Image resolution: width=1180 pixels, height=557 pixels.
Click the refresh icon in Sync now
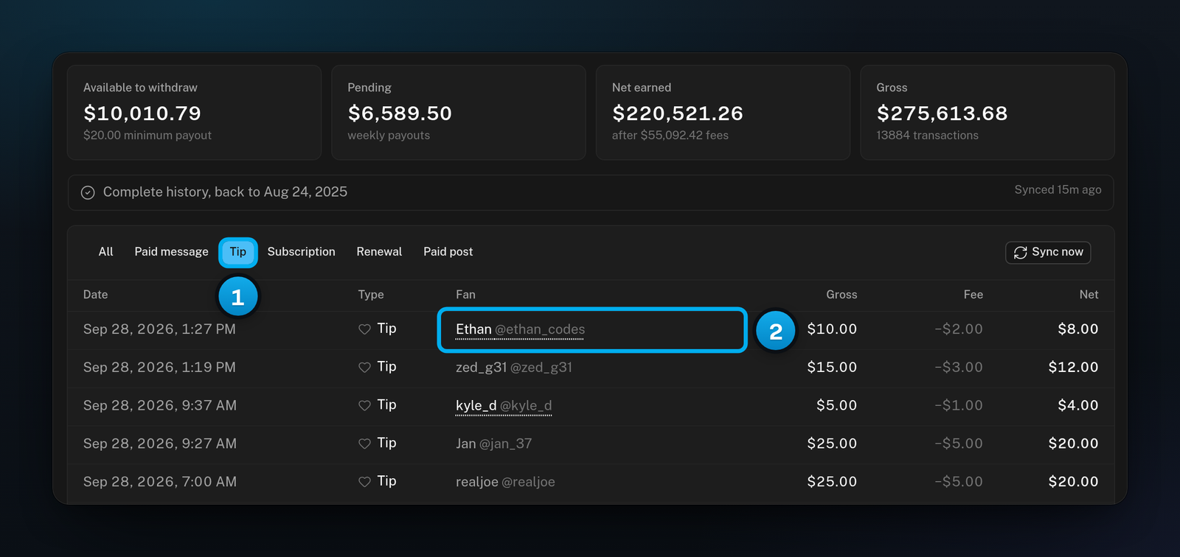1021,253
